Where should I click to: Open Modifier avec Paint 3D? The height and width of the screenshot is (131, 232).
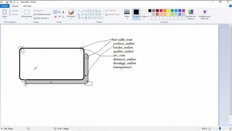pos(205,15)
